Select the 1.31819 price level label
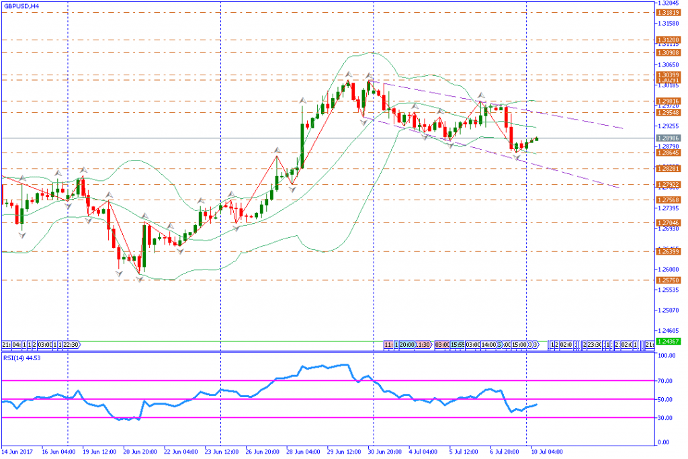 [667, 13]
